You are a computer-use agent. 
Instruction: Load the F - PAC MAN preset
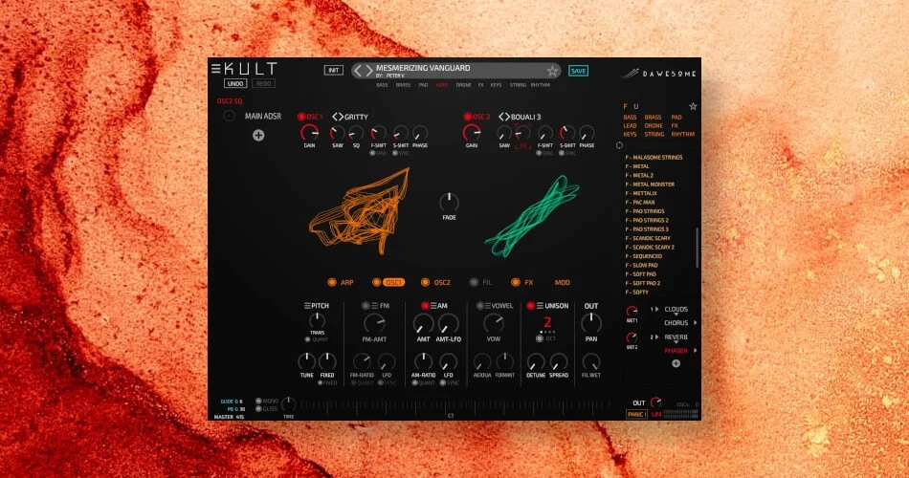click(640, 203)
